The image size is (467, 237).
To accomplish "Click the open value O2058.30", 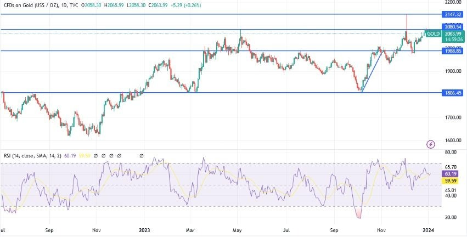I will [92, 5].
